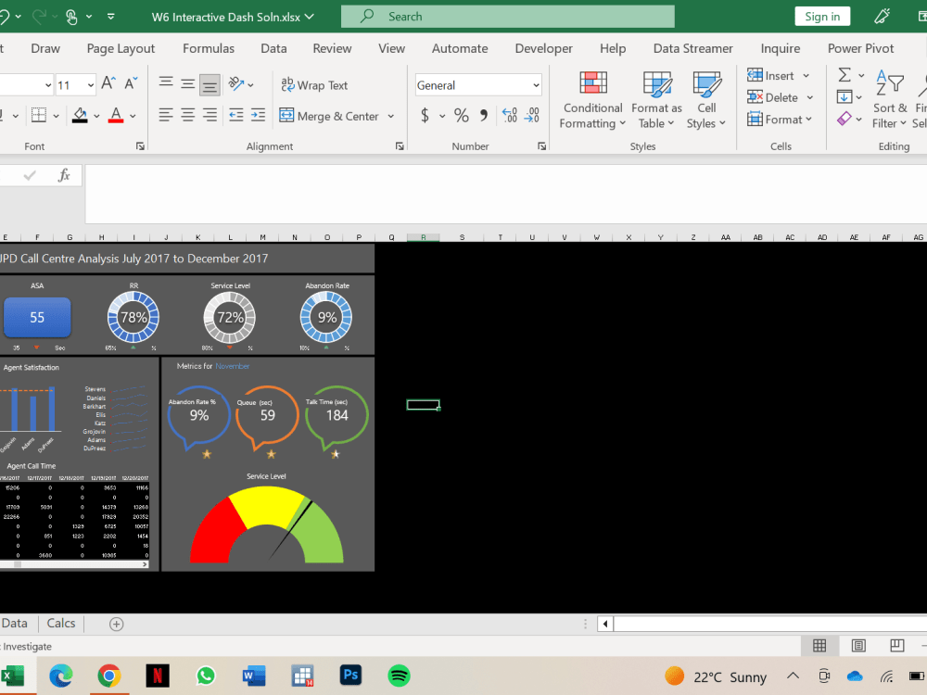Open the Cell Styles gallery
Viewport: 927px width, 695px height.
coord(706,97)
